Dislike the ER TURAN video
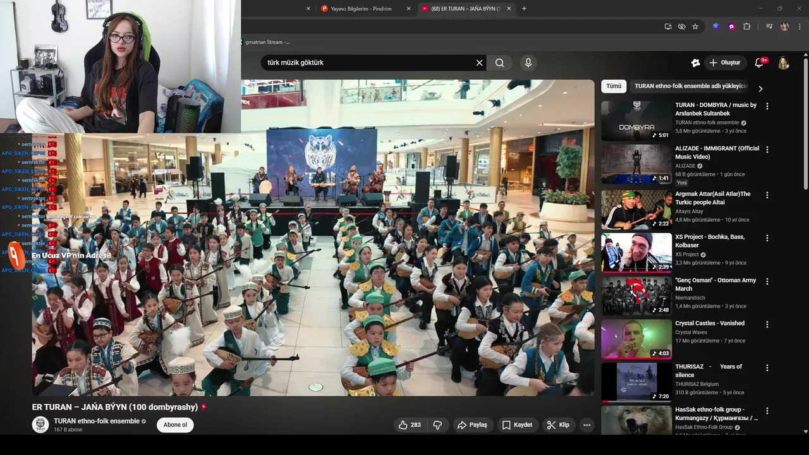809x455 pixels. 437,425
